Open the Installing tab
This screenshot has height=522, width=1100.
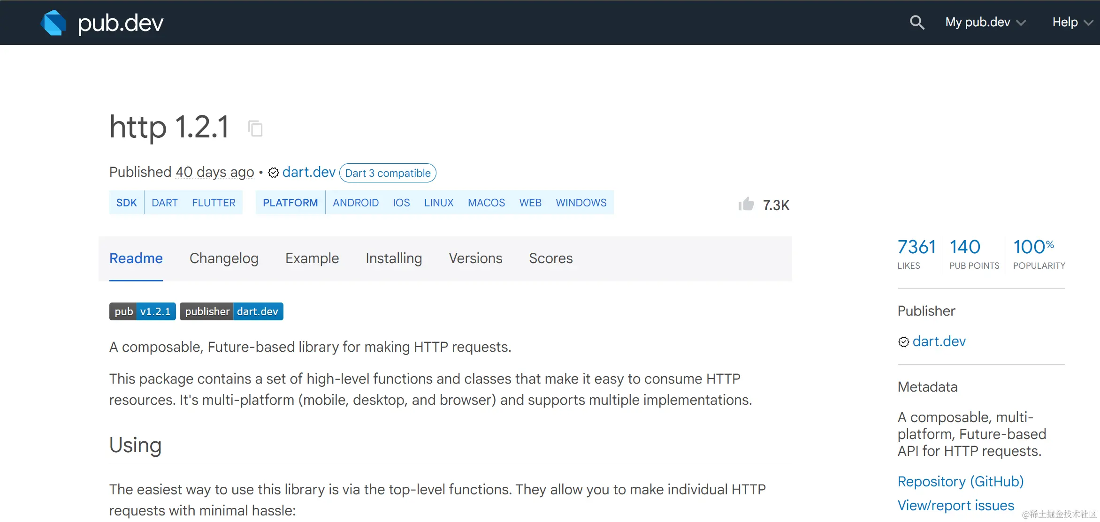coord(394,258)
